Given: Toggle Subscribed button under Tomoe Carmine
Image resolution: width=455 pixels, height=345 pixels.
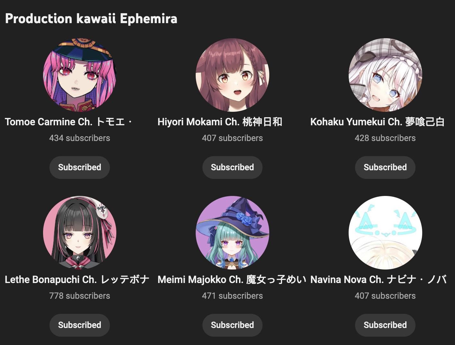Looking at the screenshot, I should click(80, 167).
